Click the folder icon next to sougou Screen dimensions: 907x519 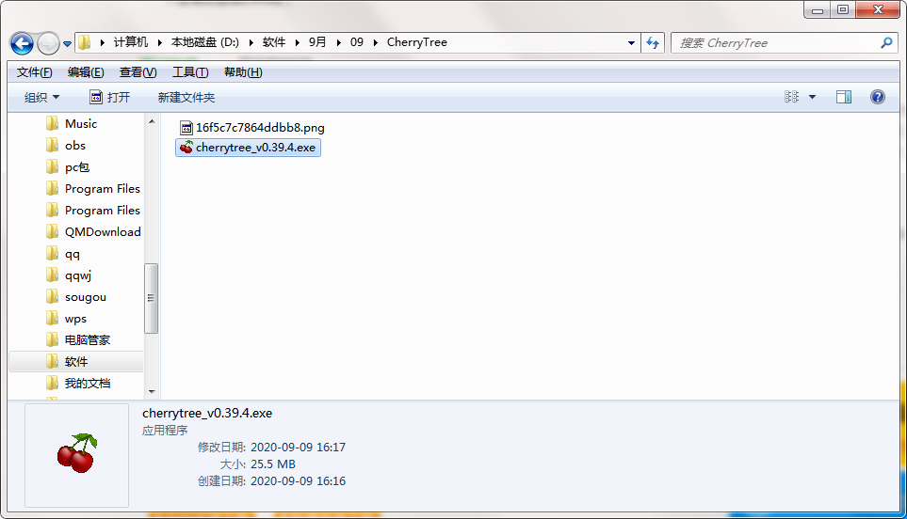52,297
